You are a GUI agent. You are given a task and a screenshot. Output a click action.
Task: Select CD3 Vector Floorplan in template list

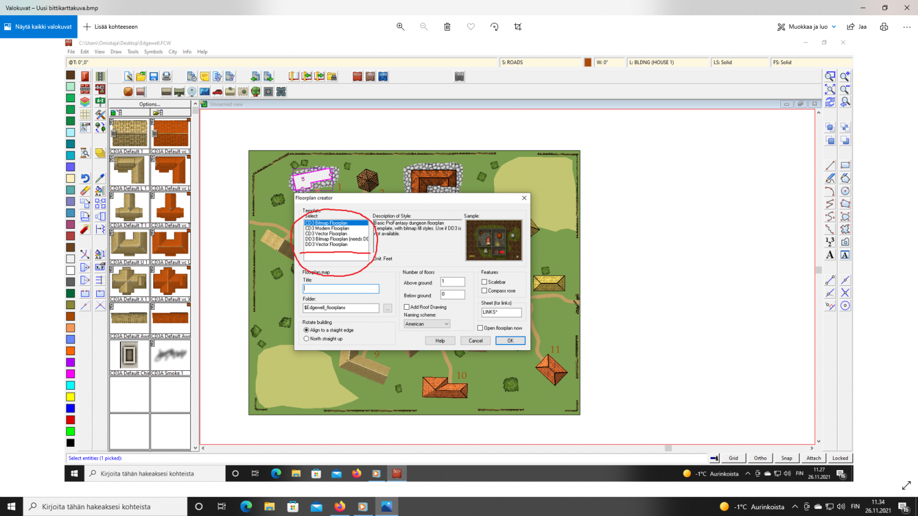tap(326, 234)
